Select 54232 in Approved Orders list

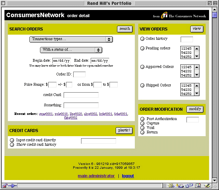[187, 71]
